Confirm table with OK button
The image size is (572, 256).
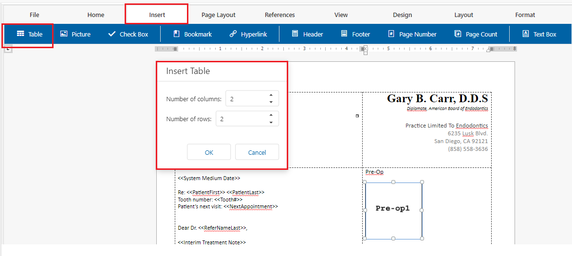[x=209, y=152]
